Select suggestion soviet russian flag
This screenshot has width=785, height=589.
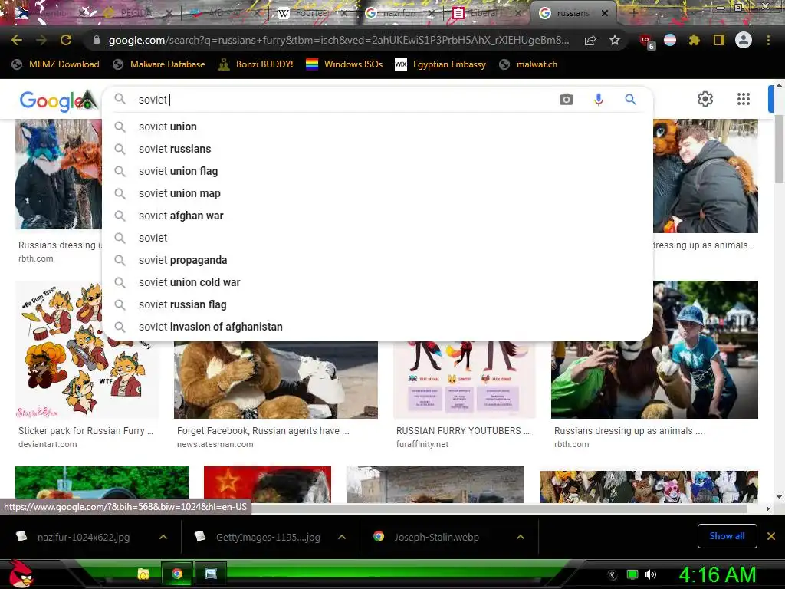pyautogui.click(x=377, y=304)
